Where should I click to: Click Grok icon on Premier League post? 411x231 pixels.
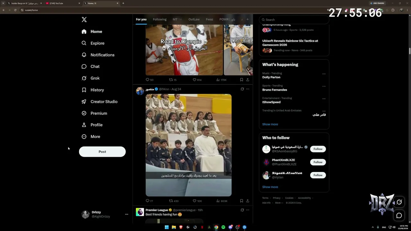242,210
